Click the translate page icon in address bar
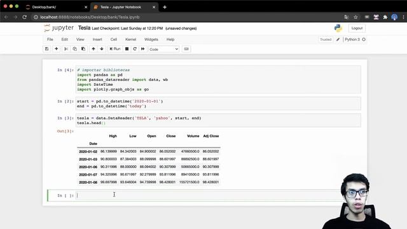The height and width of the screenshot is (229, 407). tap(346, 17)
